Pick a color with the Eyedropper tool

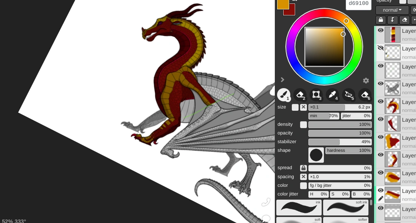tap(332, 95)
